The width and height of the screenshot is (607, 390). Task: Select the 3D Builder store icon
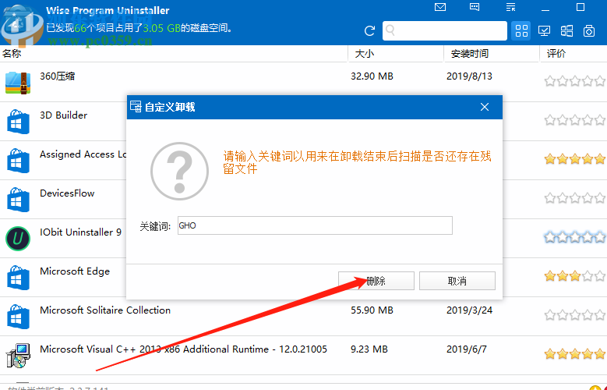[x=18, y=122]
